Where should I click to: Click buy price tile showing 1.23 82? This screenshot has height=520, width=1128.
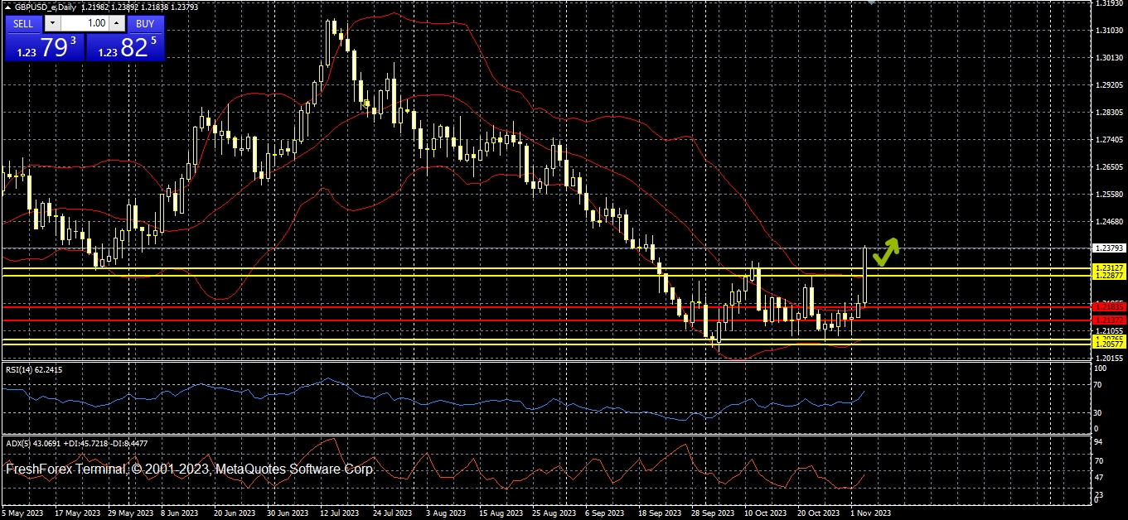[x=126, y=48]
